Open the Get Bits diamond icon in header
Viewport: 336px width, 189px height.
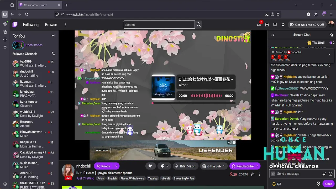click(283, 25)
